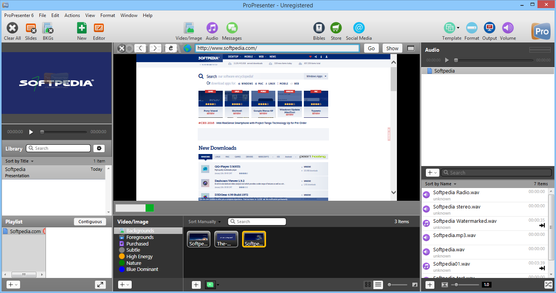Screen dimensions: 556x293
Task: Click the crossfade icon in the audio bin footer
Action: [445, 285]
